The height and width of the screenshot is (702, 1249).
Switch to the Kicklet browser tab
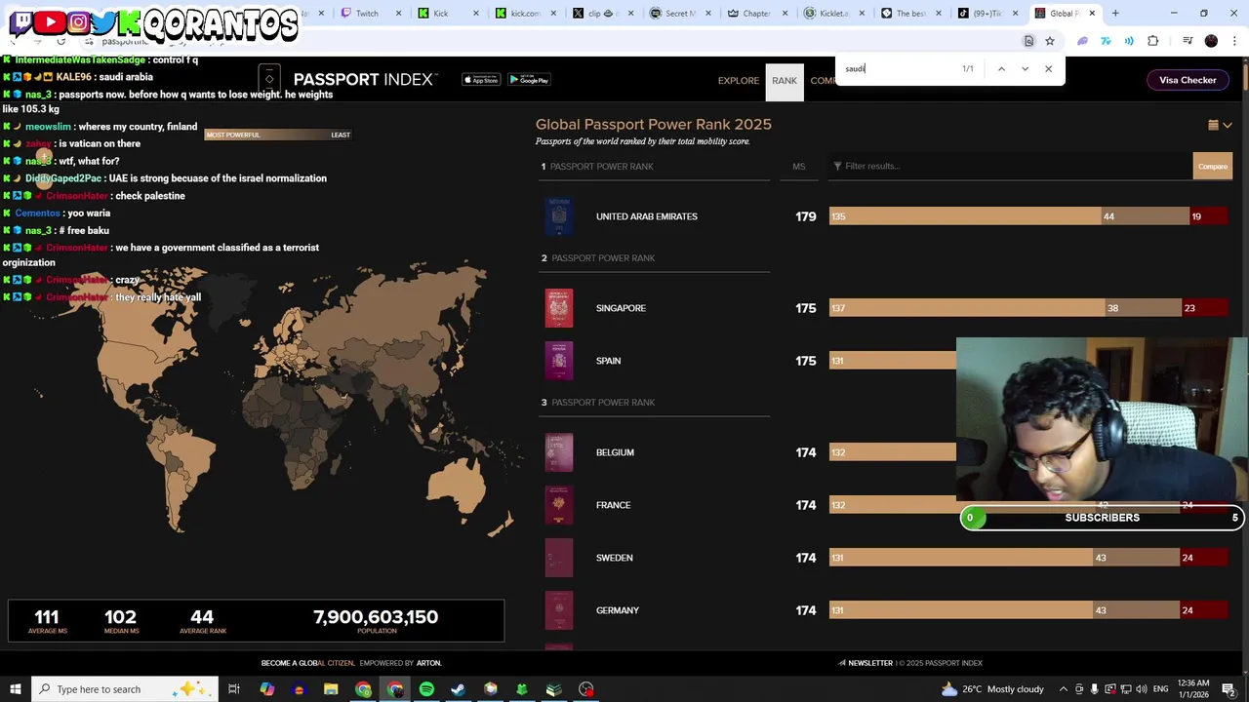tap(833, 13)
